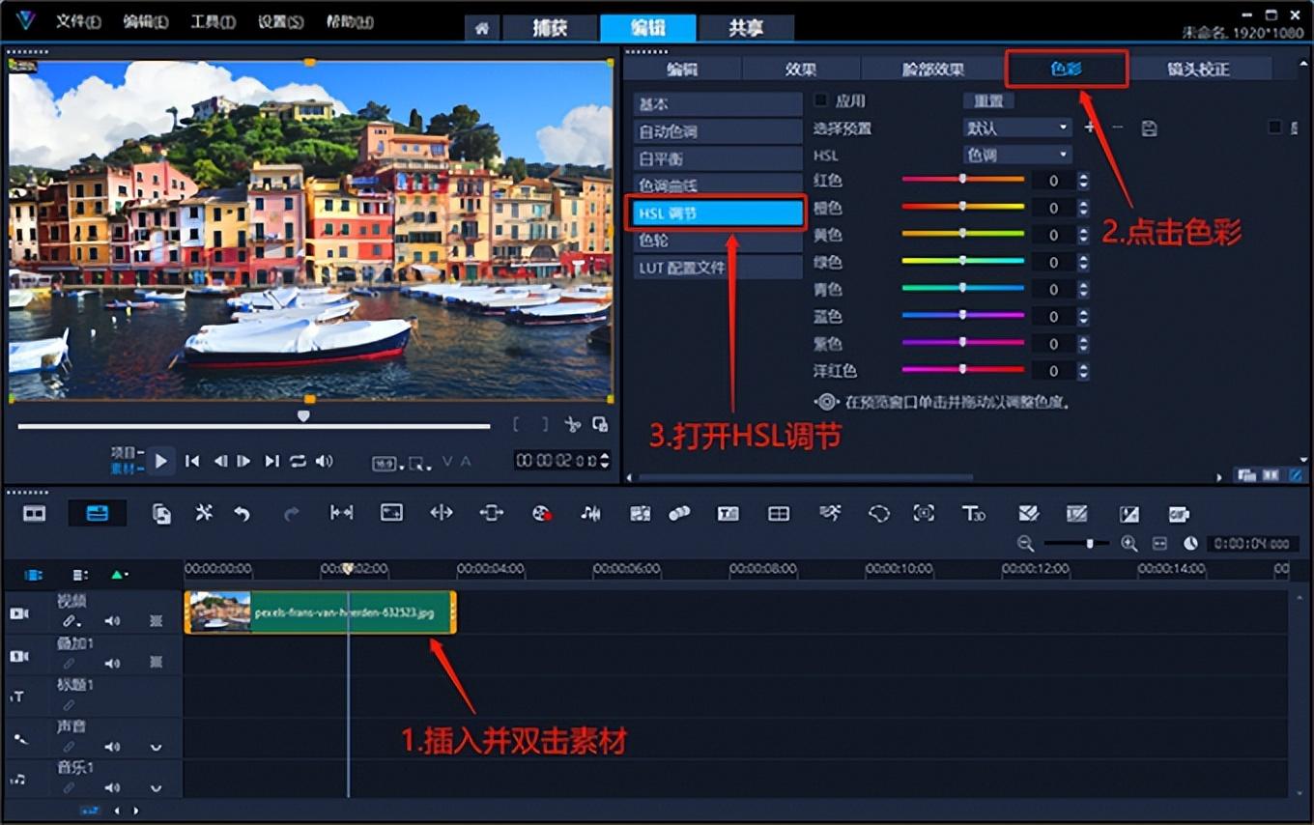Open the resize/crop mode dropdown

(x=419, y=464)
